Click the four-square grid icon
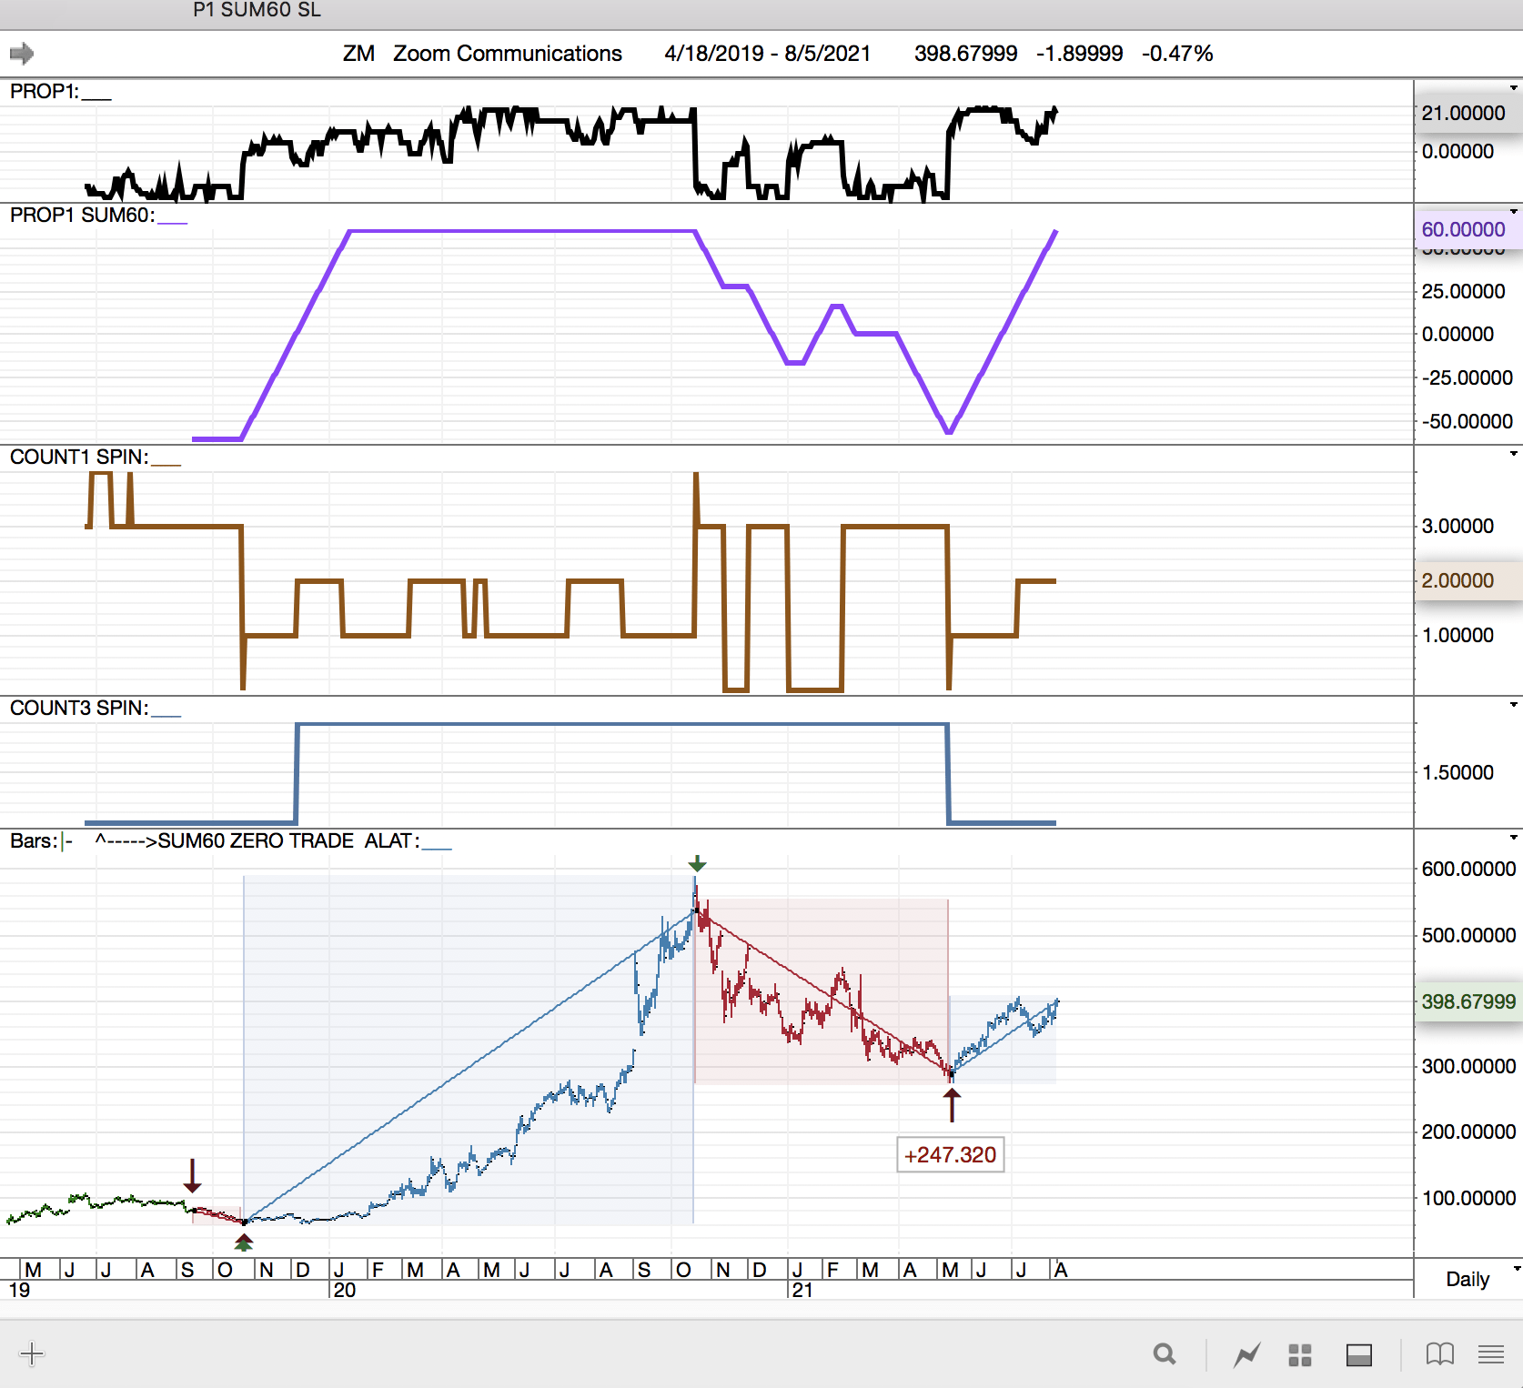This screenshot has height=1388, width=1523. click(1300, 1355)
